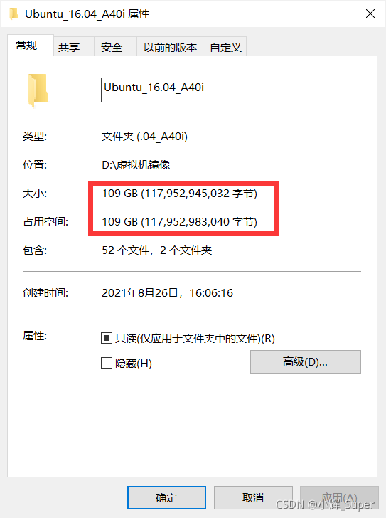This screenshot has width=386, height=518.
Task: Click the 大小: label
Action: (x=35, y=194)
